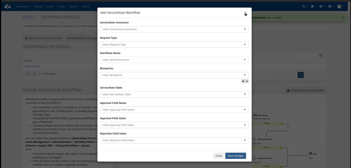Click the Save changes button
The width and height of the screenshot is (351, 168).
[235, 156]
